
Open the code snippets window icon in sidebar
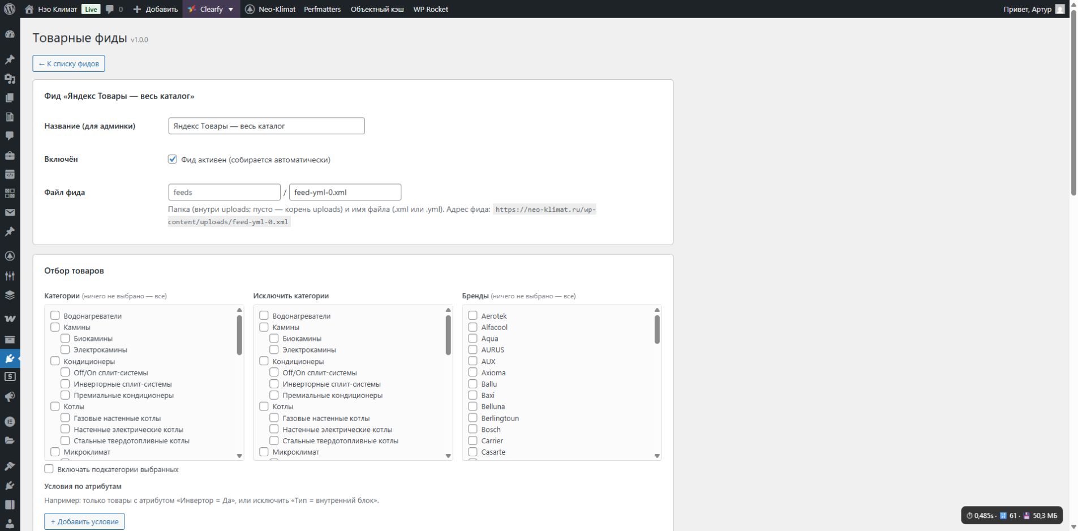point(10,174)
